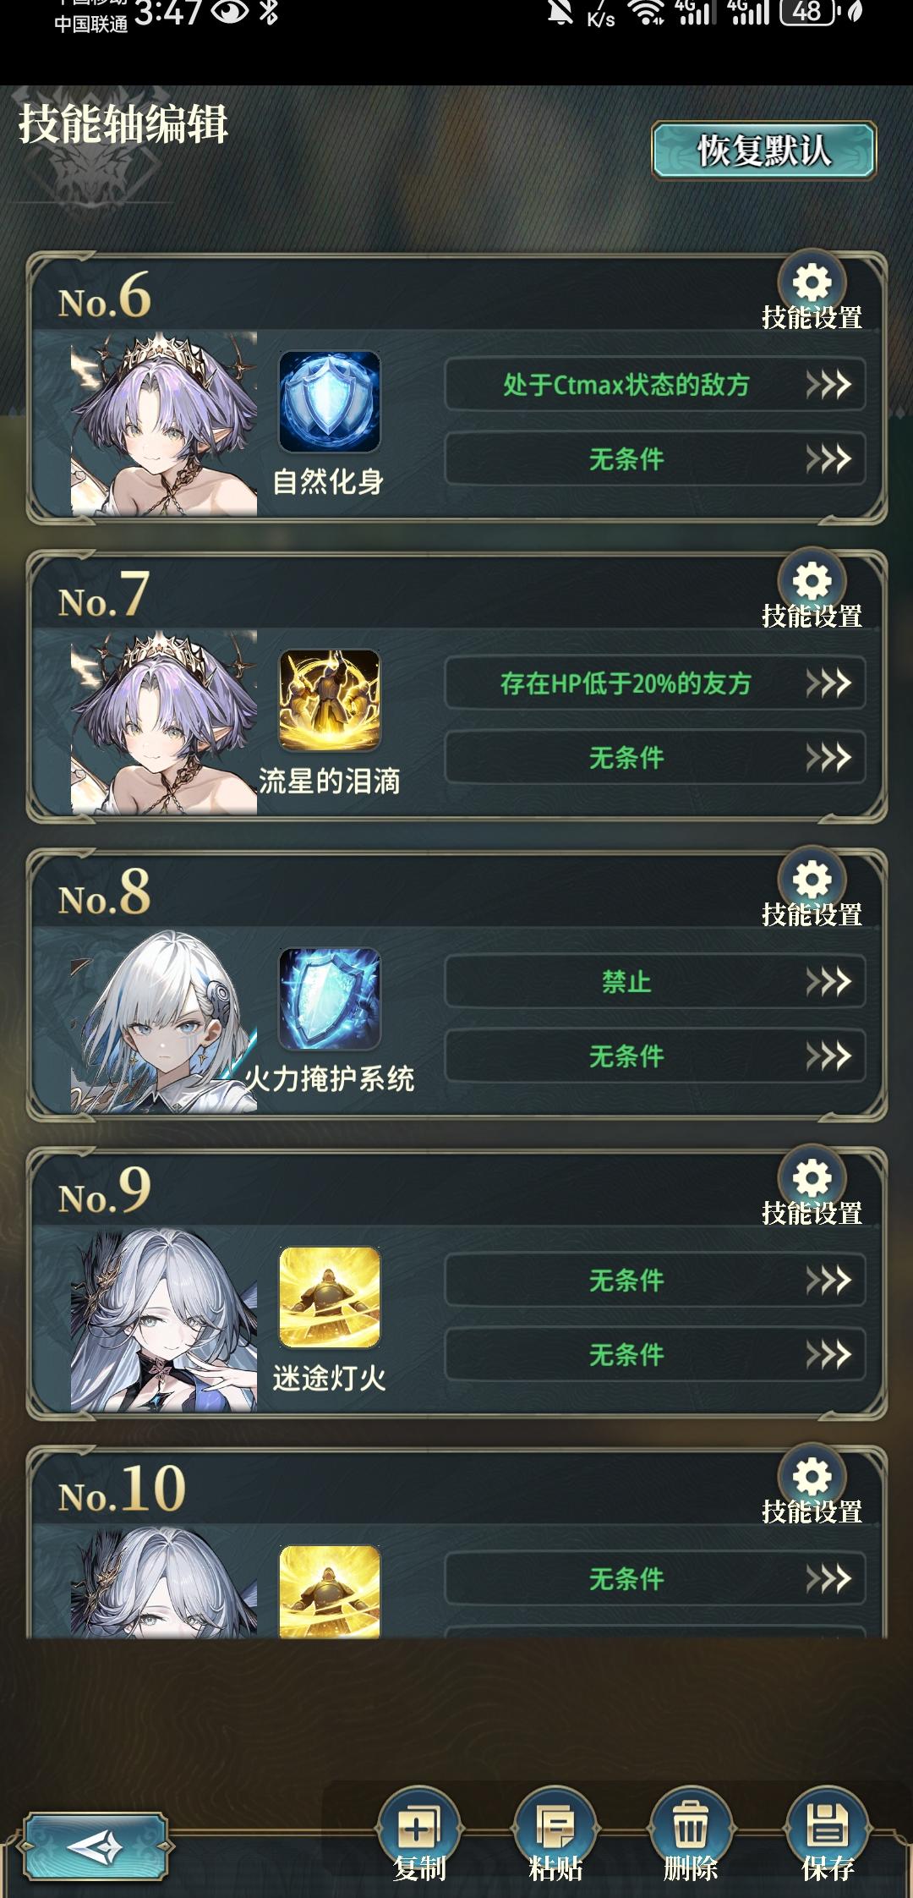Tap the No.8 white-haired character portrait
This screenshot has width=913, height=1898.
(x=164, y=1021)
